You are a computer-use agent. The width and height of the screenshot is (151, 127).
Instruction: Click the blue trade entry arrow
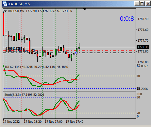coord(75,53)
